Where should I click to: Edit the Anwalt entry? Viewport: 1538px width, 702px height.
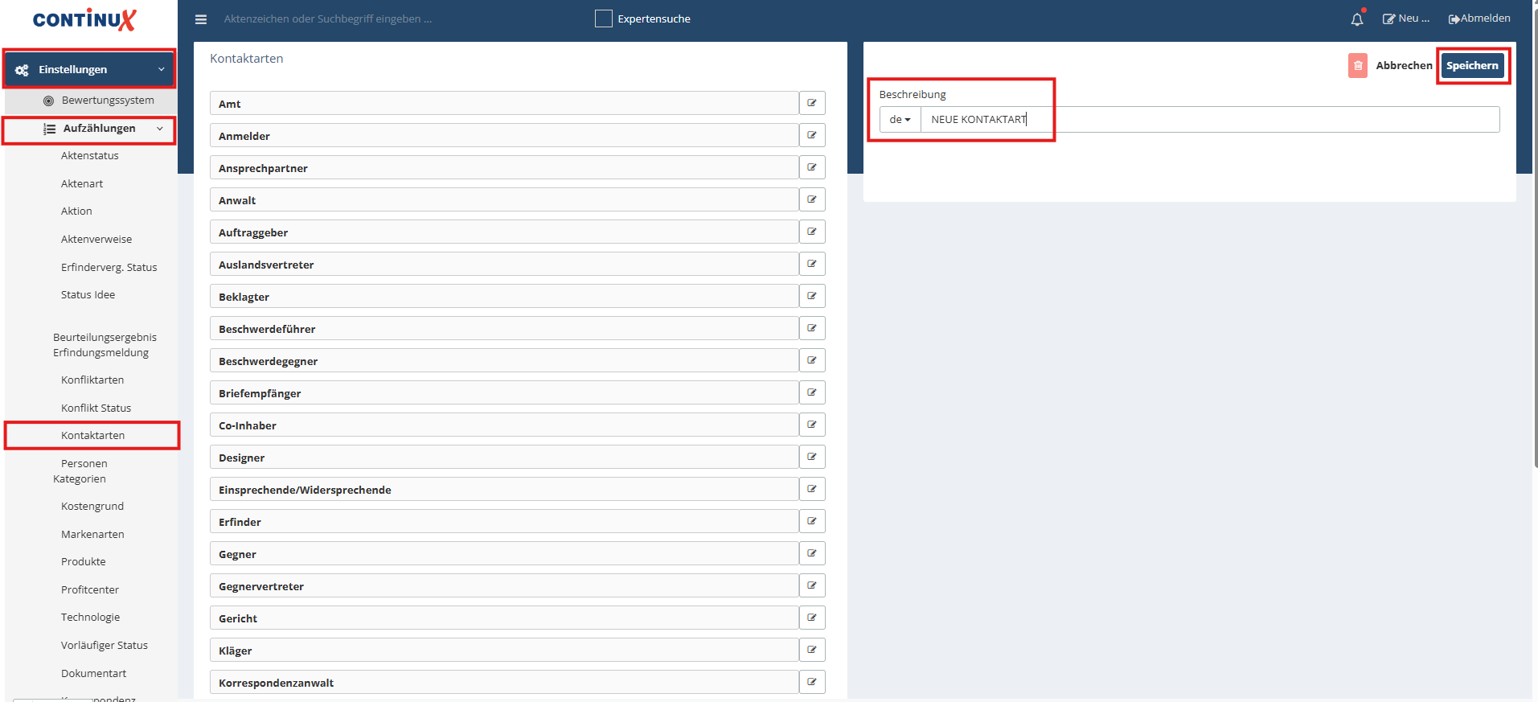pos(812,199)
